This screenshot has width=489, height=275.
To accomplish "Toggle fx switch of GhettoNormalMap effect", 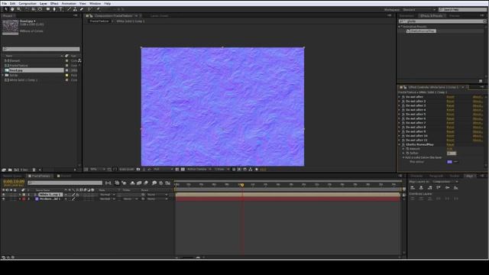I will coord(403,144).
